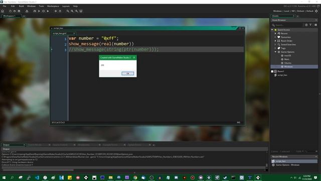Click the Clean project toolbar icon
Viewport: 321px width, 181px height.
click(x=48, y=11)
